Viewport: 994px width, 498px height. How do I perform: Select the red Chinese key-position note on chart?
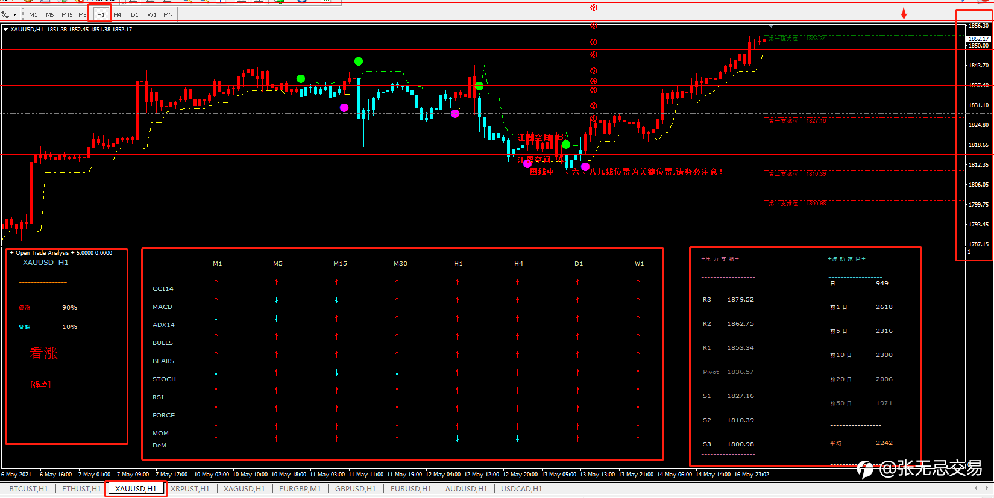click(x=626, y=172)
